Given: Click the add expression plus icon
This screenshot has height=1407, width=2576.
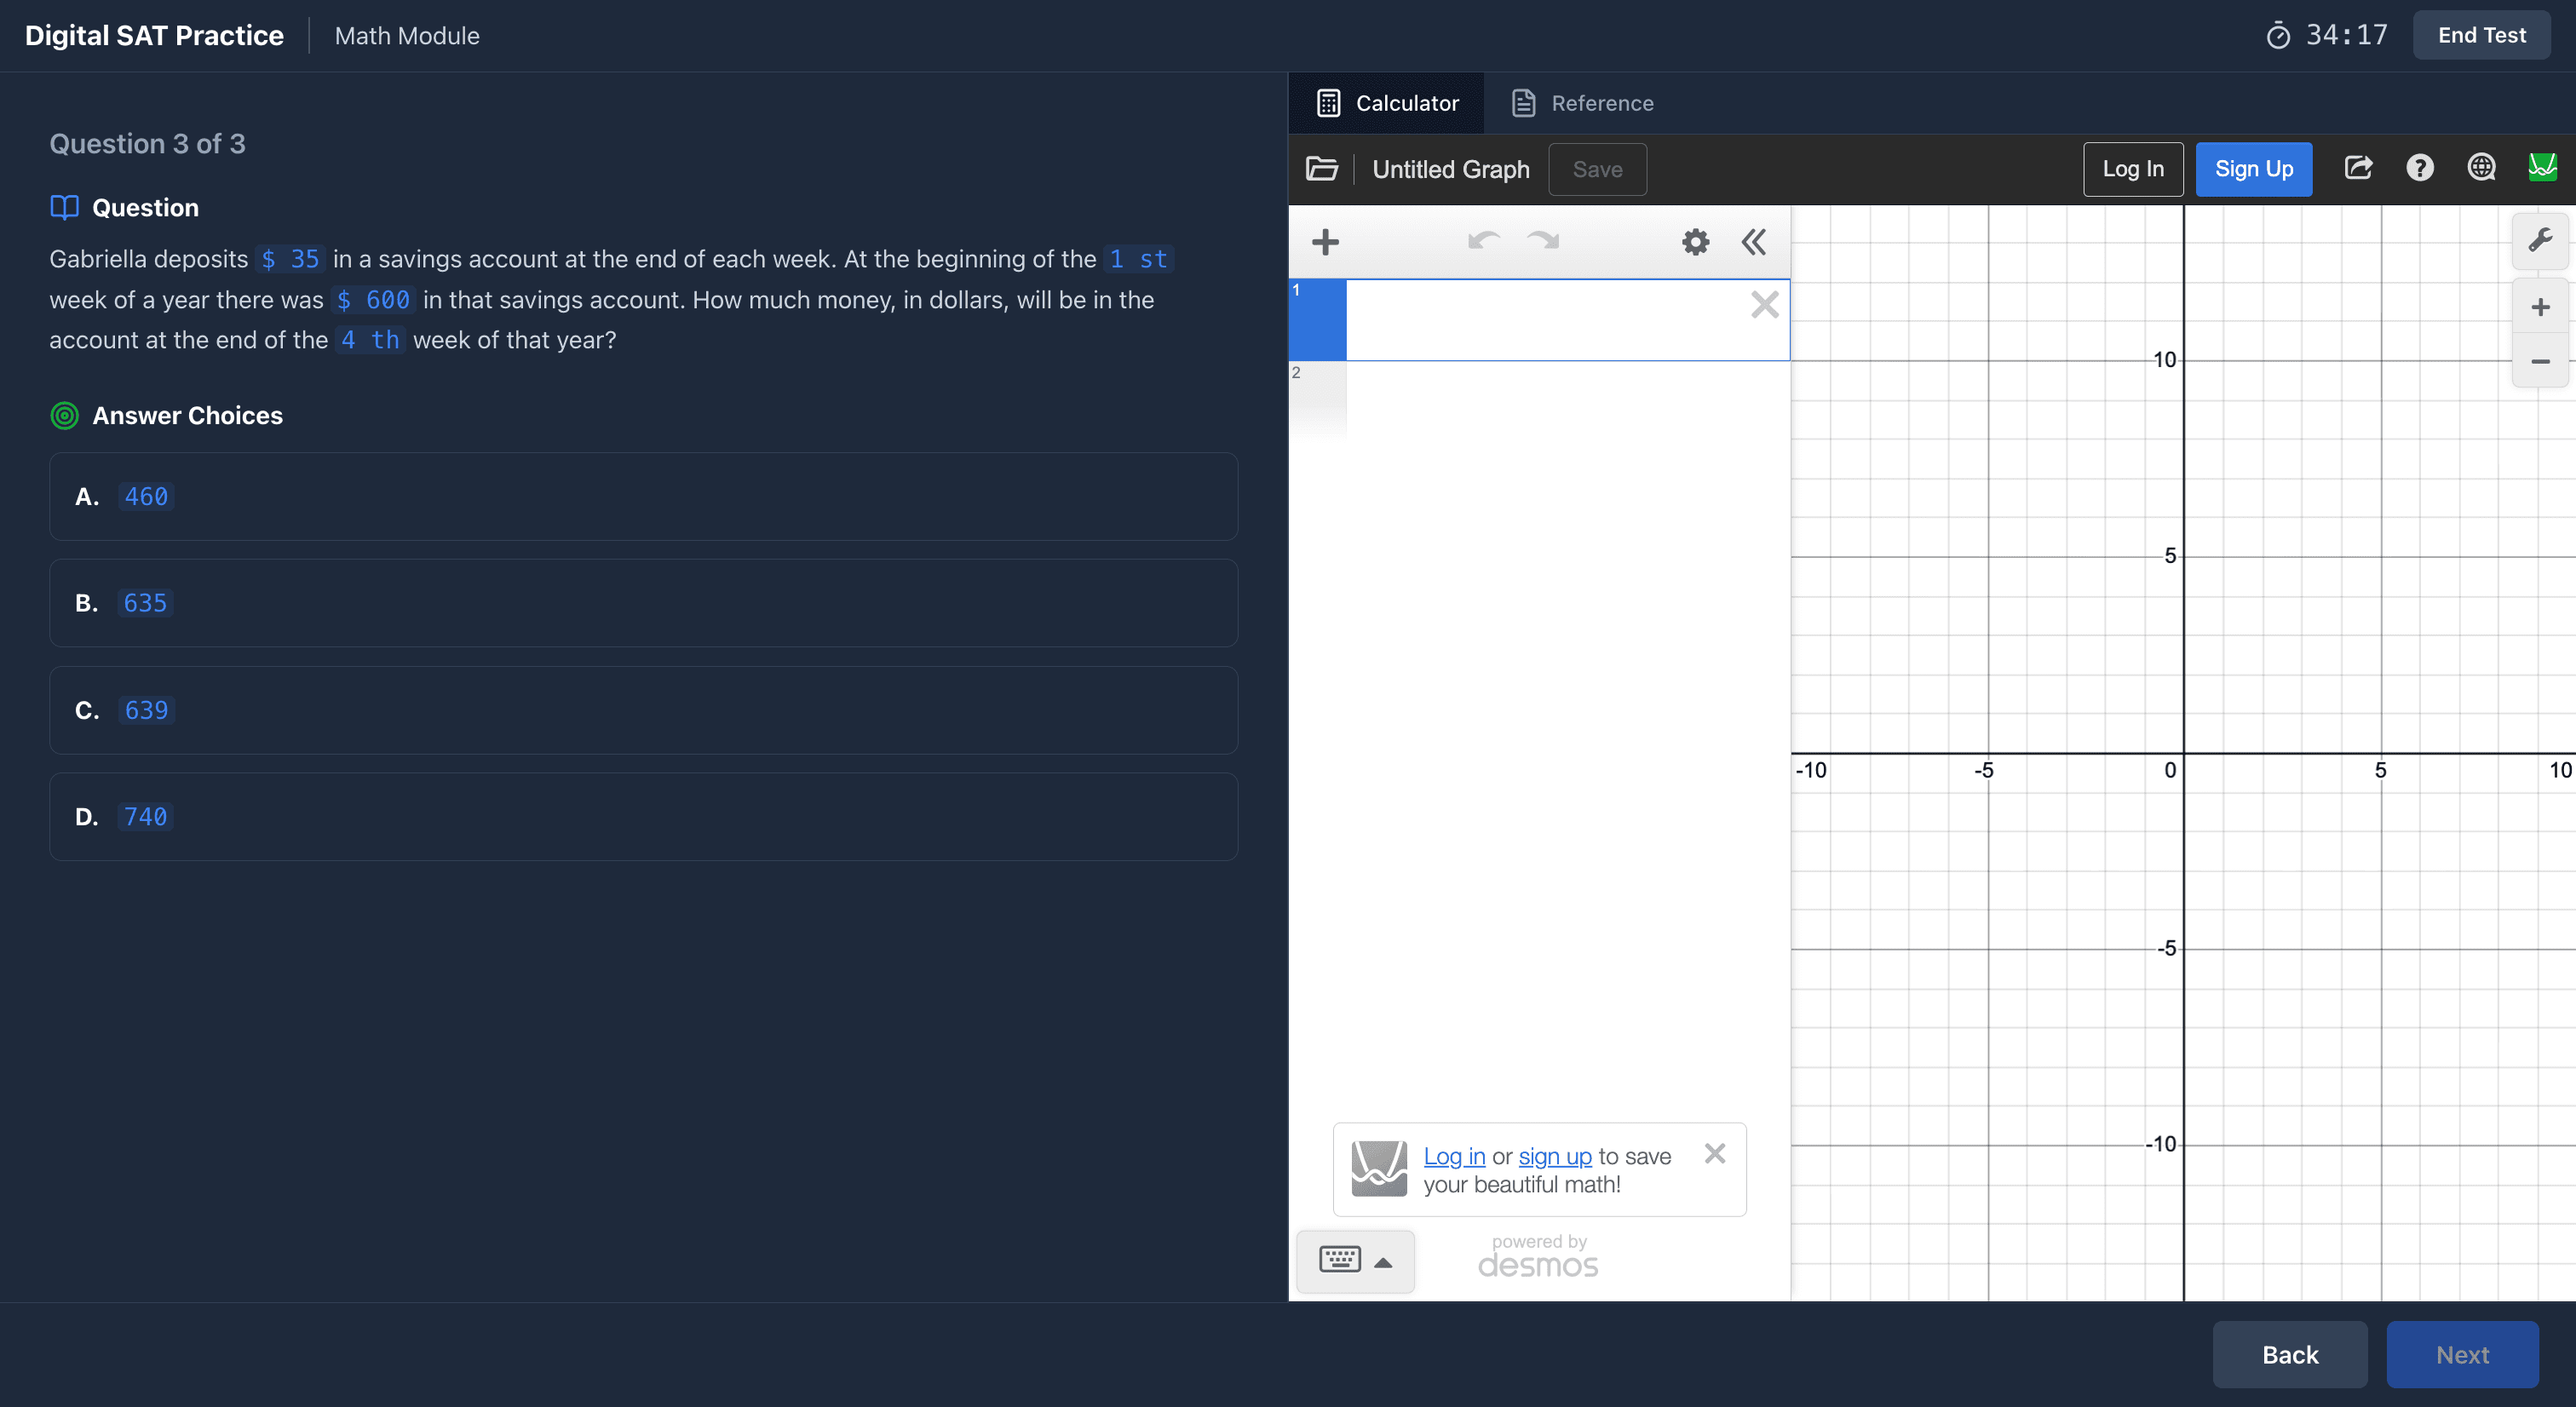Looking at the screenshot, I should point(1325,242).
